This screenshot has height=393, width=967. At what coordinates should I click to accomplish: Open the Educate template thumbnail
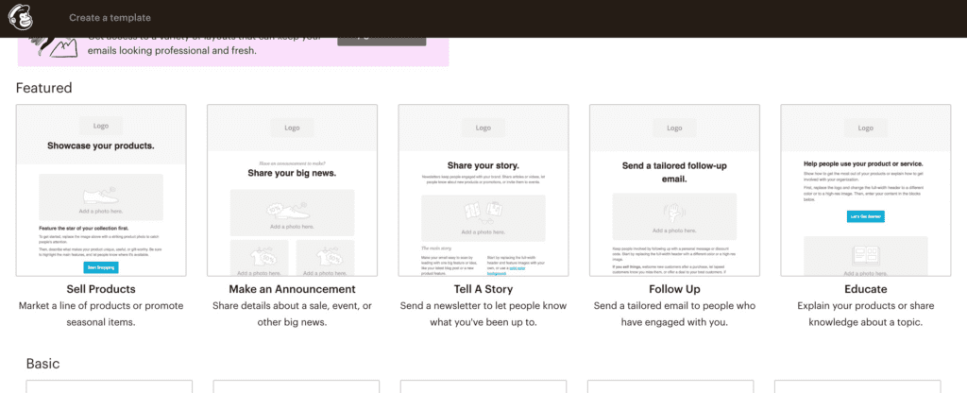point(866,190)
